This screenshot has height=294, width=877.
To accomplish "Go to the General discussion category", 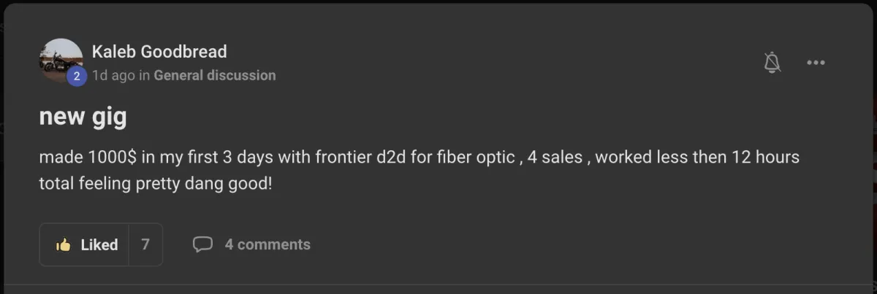I will tap(215, 75).
